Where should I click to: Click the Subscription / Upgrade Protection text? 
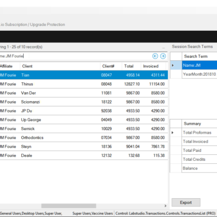[x=35, y=25]
